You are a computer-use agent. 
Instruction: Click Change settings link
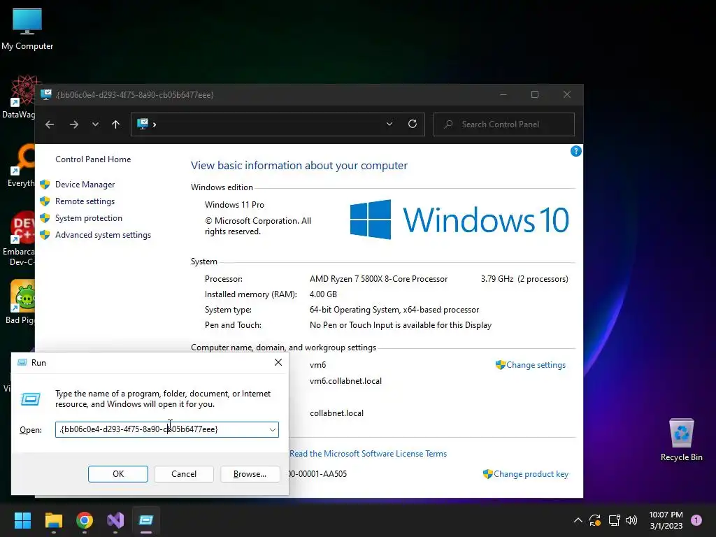(536, 365)
